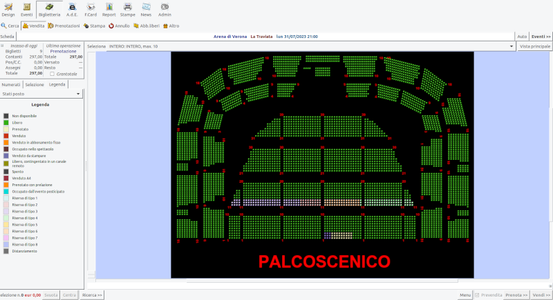Open the Abb.liberi toolbar item

tap(147, 26)
